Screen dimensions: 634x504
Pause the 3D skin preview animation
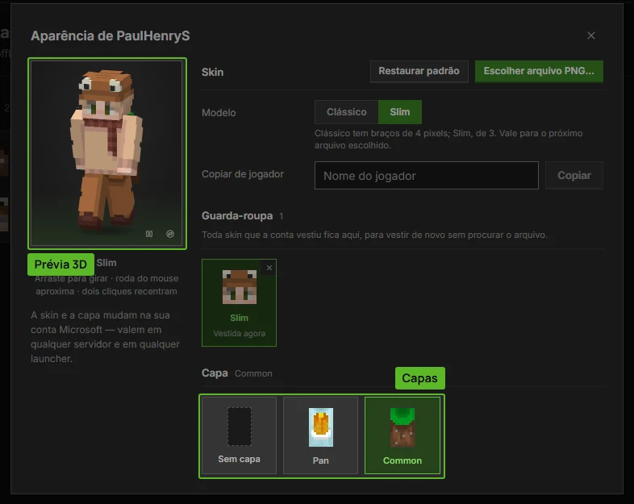149,234
